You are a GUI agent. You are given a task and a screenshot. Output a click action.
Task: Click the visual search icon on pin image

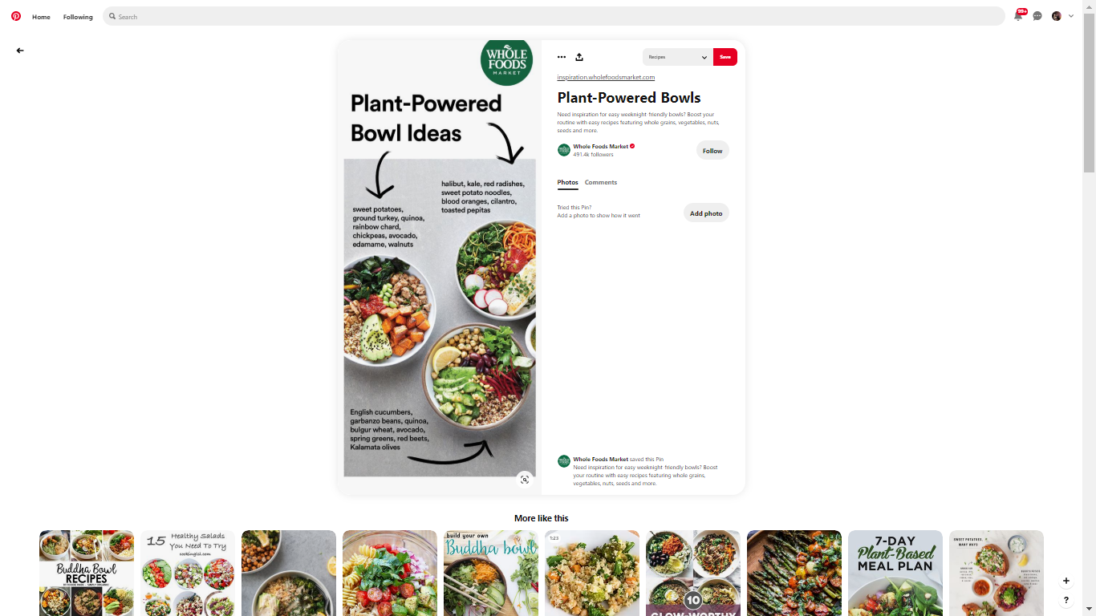coord(525,480)
